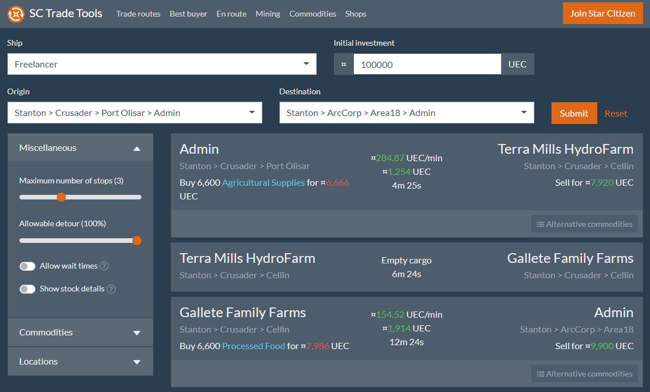The image size is (650, 392).
Task: Open the Origin dropdown with Port Olisar
Action: [135, 113]
